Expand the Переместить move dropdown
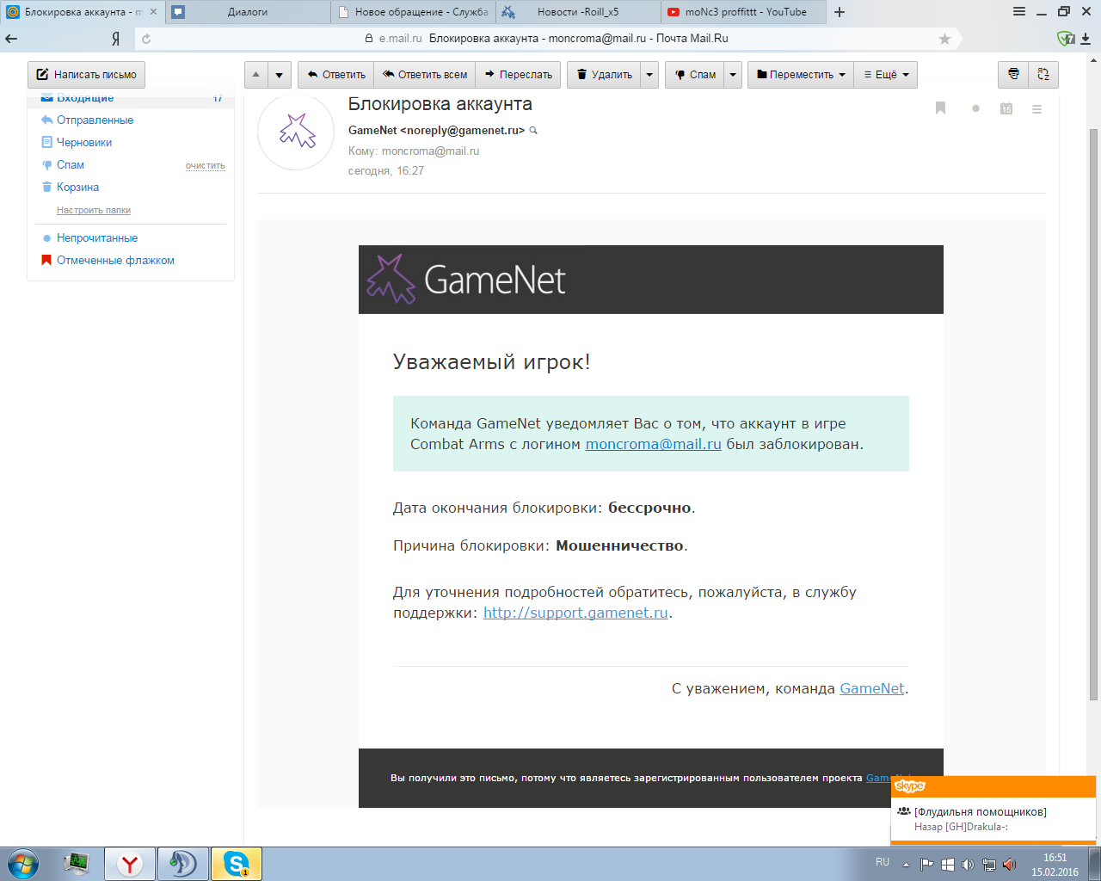1101x881 pixels. point(801,75)
